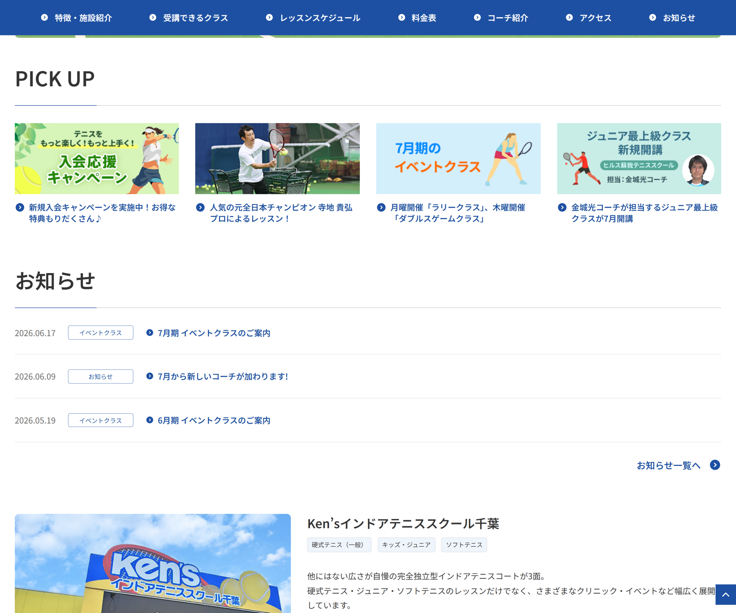Click the back-to-top chevron button

725,594
